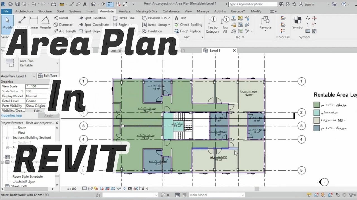Screen dimensions: 357x200
Task: Select the Detail Line tool
Action: (x=124, y=18)
